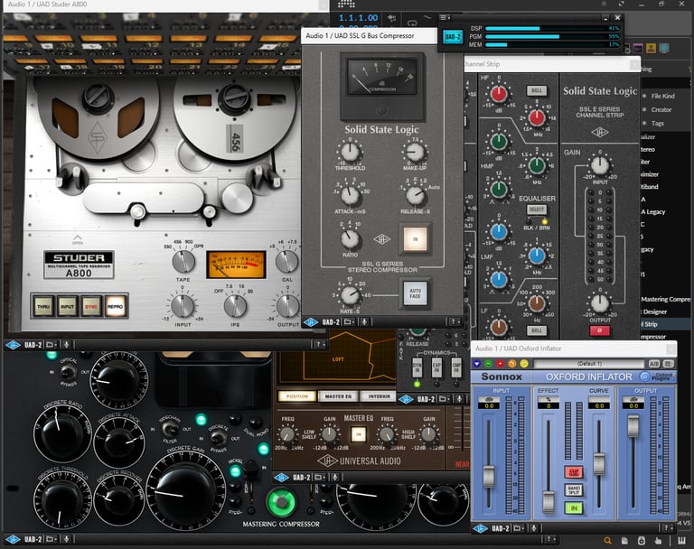Open the help dropdown in SSL G Bus Compressor toolbar
Screen dimensions: 694x549
point(455,322)
